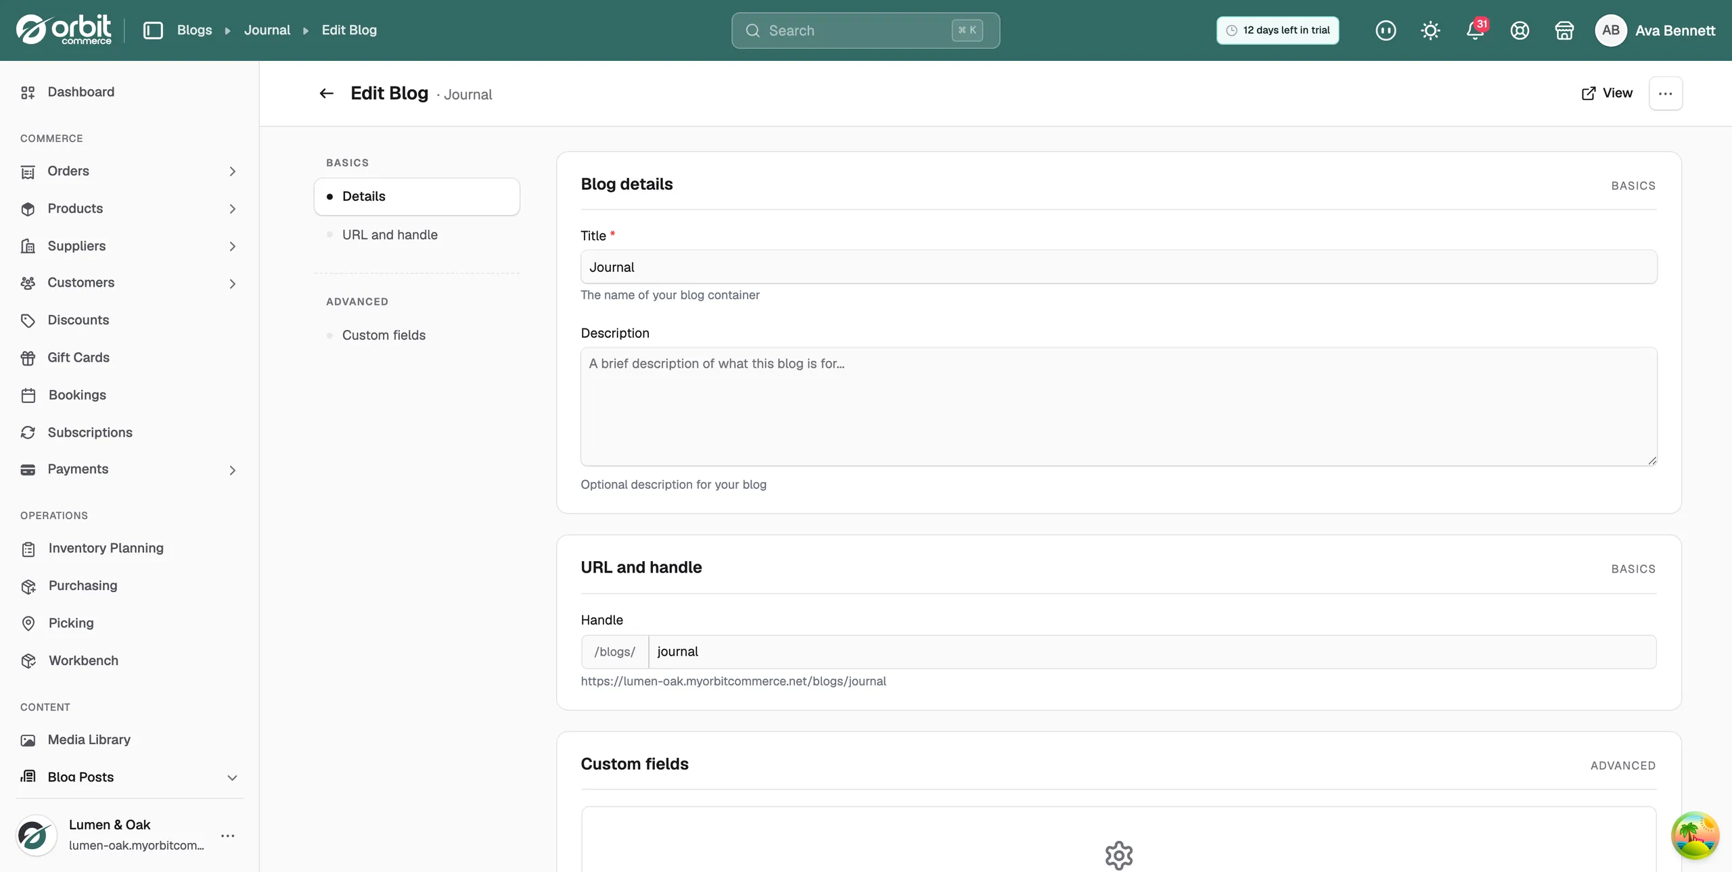
Task: Open the AB user avatar
Action: point(1611,30)
